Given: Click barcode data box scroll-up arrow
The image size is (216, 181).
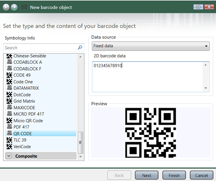Looking at the screenshot, I should [206, 65].
